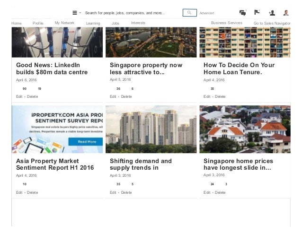Open the notifications flag icon
Viewport: 302px width, 233px height.
(x=257, y=12)
